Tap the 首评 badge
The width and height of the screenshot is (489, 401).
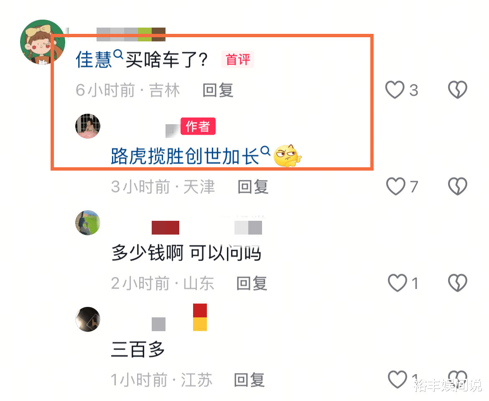[238, 59]
